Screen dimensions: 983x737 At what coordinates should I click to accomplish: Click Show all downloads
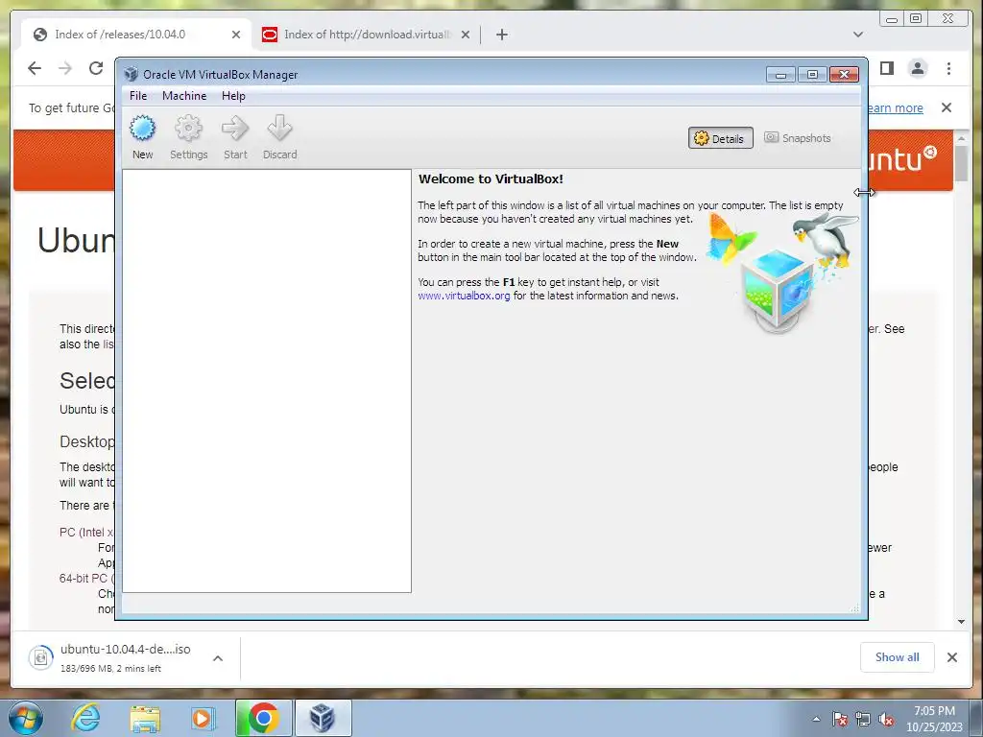pyautogui.click(x=898, y=656)
